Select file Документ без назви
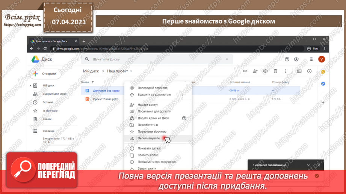 106,91
